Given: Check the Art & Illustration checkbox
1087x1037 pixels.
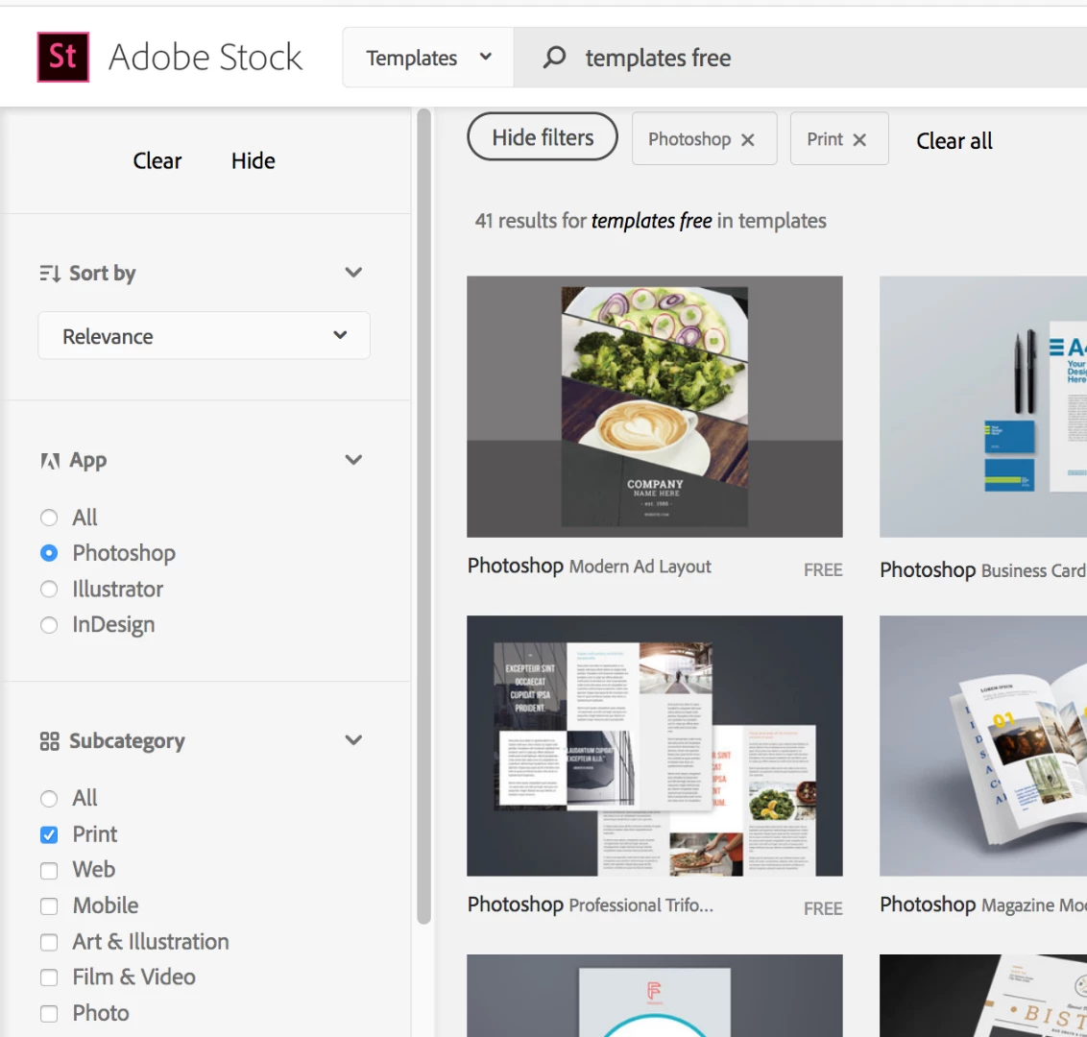Looking at the screenshot, I should (x=49, y=942).
